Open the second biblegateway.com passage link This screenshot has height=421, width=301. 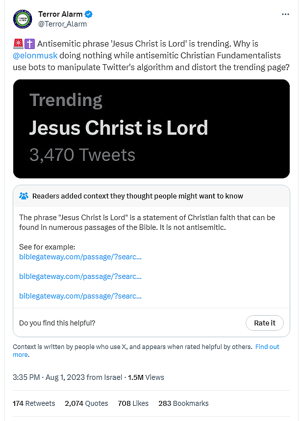click(x=80, y=276)
